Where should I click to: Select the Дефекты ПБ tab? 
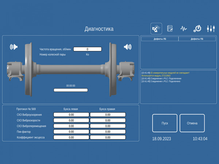pos(197,39)
